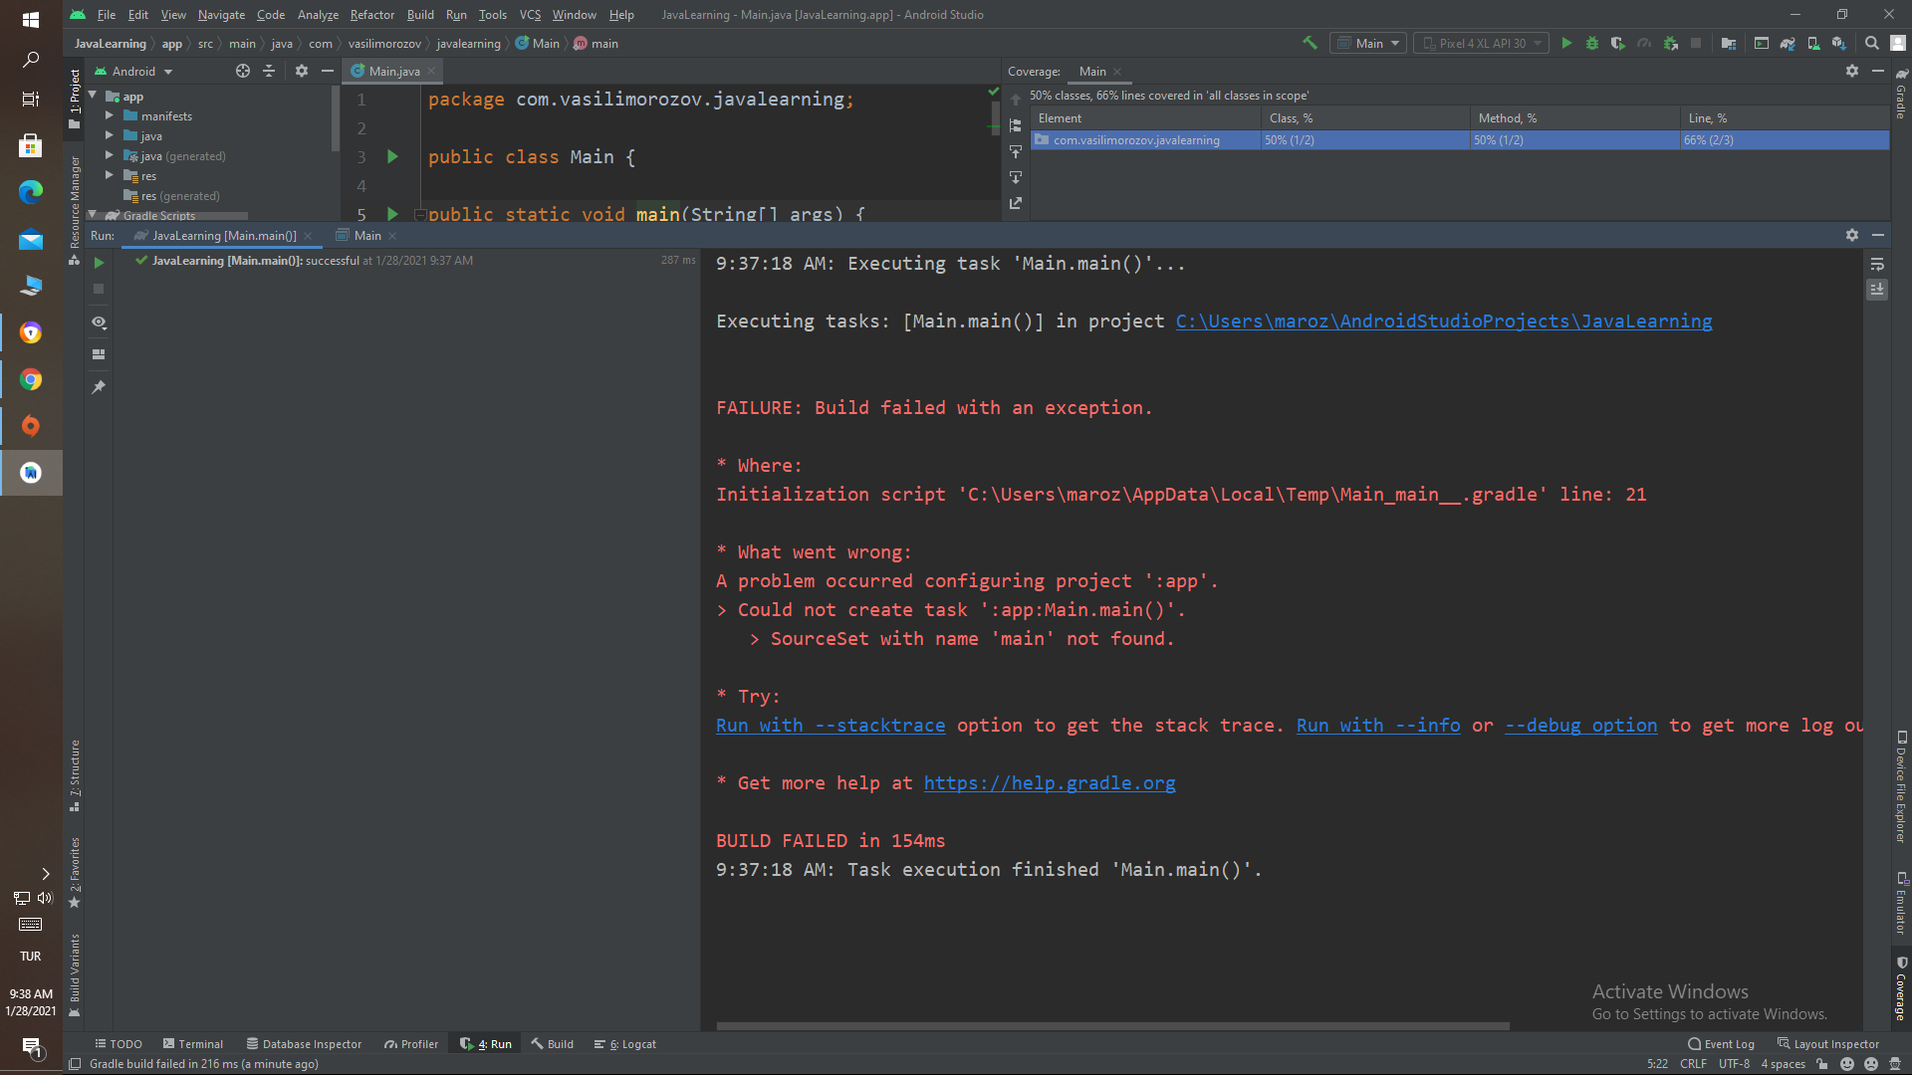Toggle Autoscroll to Source icon in Coverage
The height and width of the screenshot is (1075, 1912).
tap(1016, 151)
